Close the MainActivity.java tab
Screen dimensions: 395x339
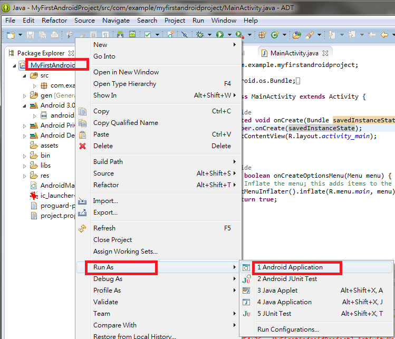point(325,53)
